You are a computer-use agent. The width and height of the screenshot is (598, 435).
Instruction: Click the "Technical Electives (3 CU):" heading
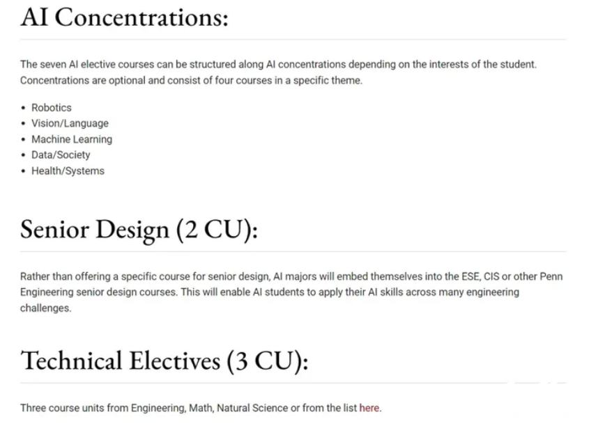tap(164, 361)
